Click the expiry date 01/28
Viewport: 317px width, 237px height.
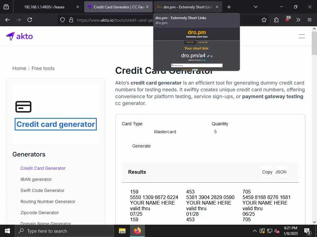tap(192, 214)
